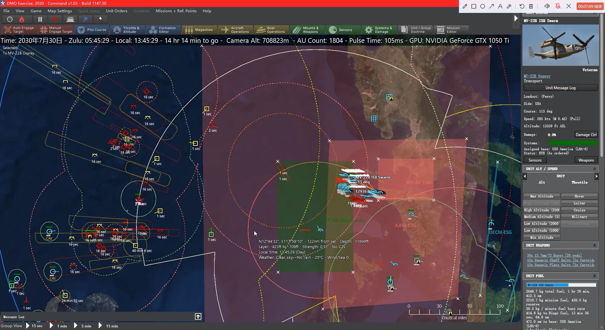
Task: Select the text annotation tool
Action: click(500, 6)
